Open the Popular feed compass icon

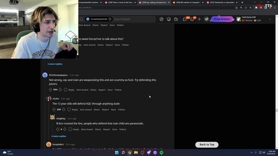(161, 19)
